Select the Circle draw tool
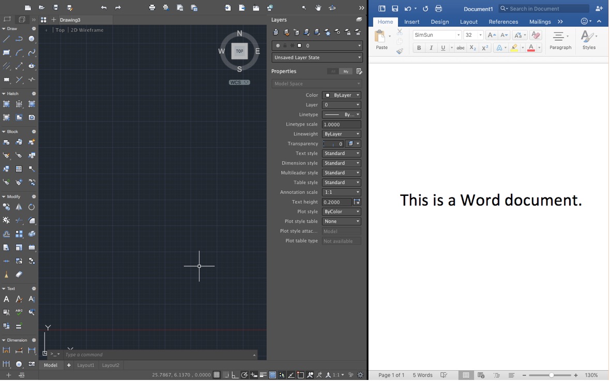Image resolution: width=610 pixels, height=381 pixels. (x=32, y=39)
